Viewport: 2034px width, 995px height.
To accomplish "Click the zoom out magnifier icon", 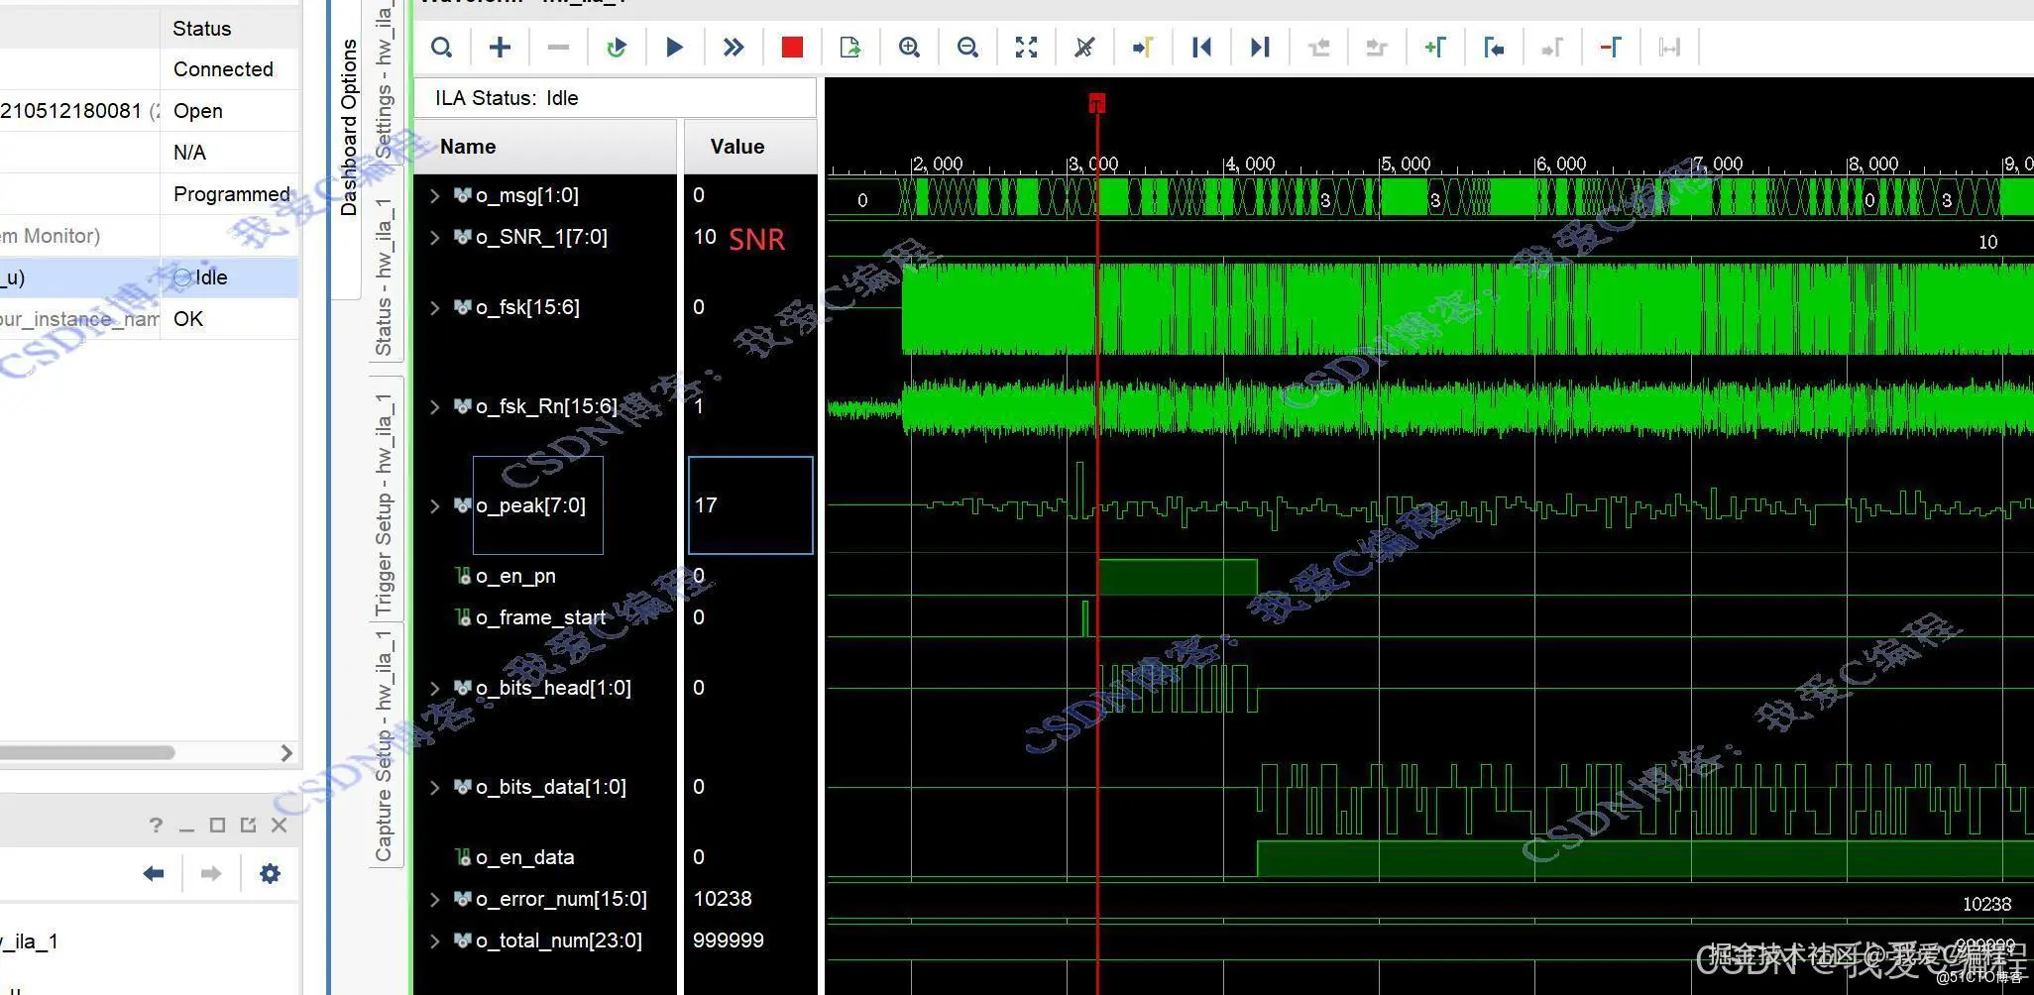I will point(967,48).
